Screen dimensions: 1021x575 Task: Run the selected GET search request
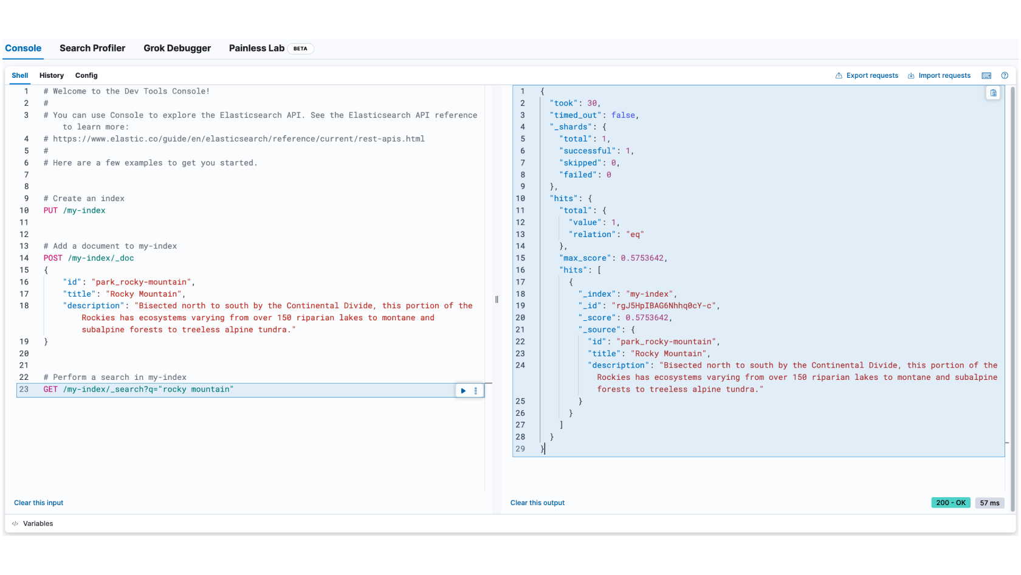(x=463, y=391)
